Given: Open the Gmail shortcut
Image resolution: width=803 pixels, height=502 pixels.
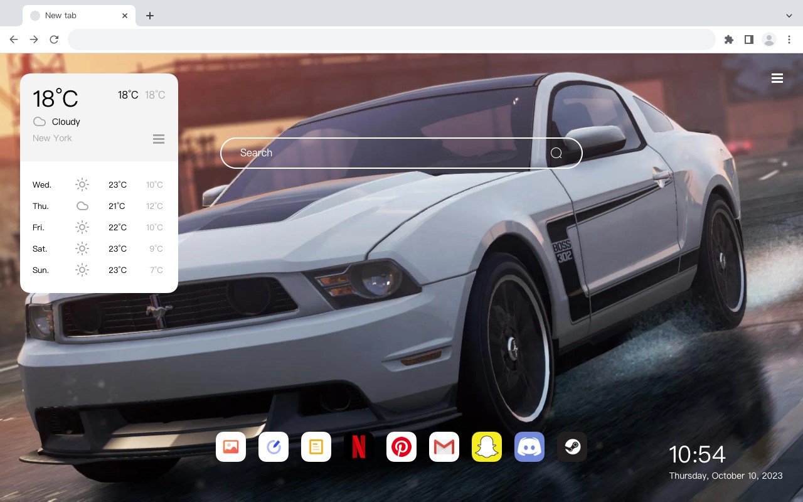Looking at the screenshot, I should [444, 447].
